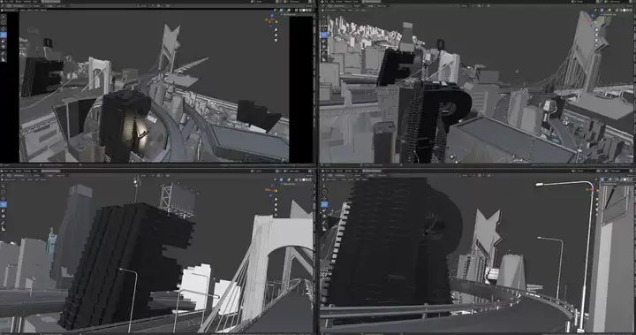This screenshot has height=335, width=636.
Task: Select the Move tool in bottom-left viewport toolbar
Action: click(4, 198)
